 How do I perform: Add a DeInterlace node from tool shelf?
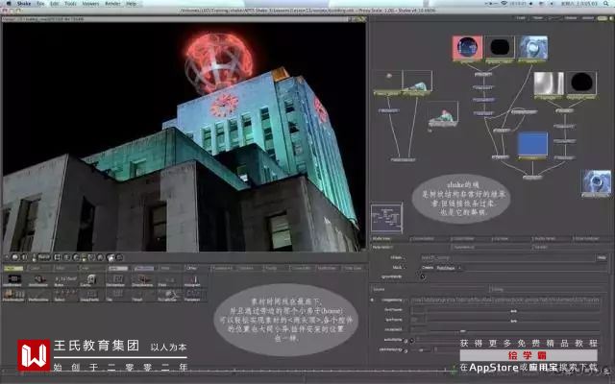[x=117, y=280]
